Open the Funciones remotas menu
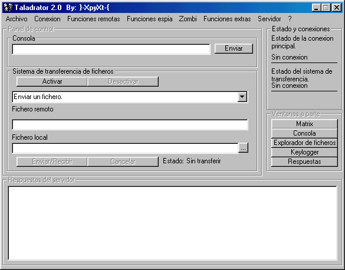 (x=94, y=19)
